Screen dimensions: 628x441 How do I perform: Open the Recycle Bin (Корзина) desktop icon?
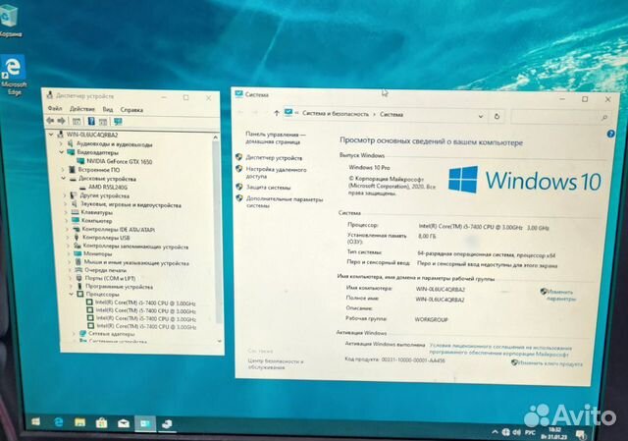(9, 20)
